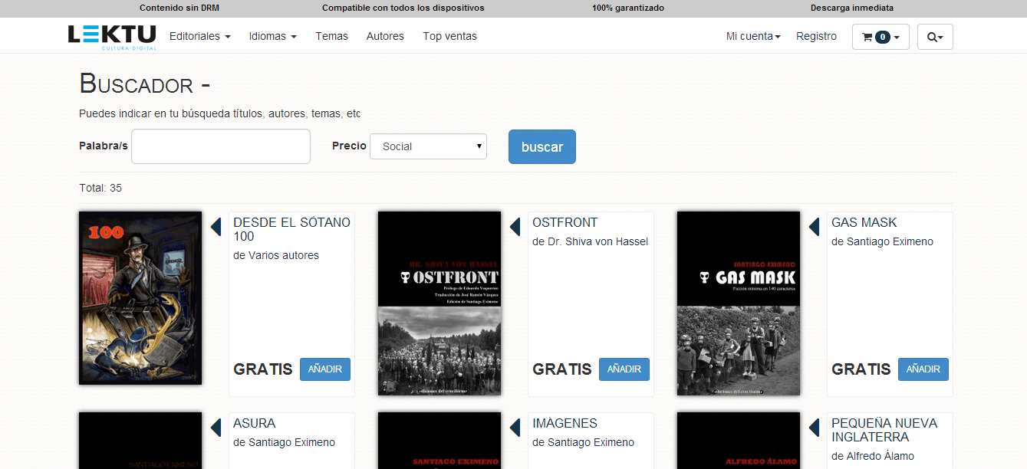Screen dimensions: 1027x469
Task: Expand the Idiomas menu
Action: (273, 36)
